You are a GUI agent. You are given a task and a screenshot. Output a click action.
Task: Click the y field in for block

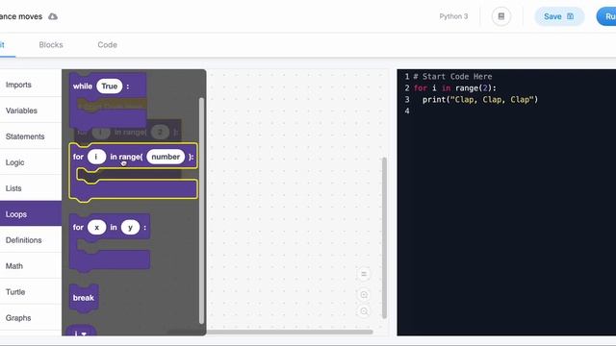(130, 227)
